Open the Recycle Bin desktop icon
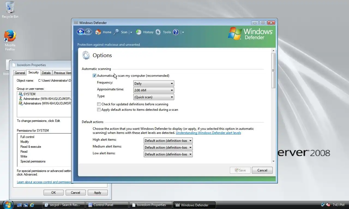The width and height of the screenshot is (349, 209). (10, 10)
